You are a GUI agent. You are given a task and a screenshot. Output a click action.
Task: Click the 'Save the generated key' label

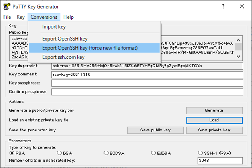click(x=32, y=130)
